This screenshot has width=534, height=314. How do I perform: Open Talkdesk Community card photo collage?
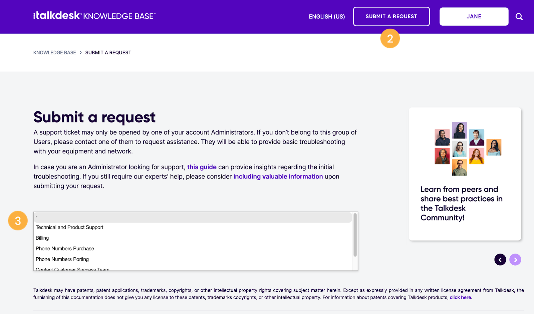[x=468, y=149]
